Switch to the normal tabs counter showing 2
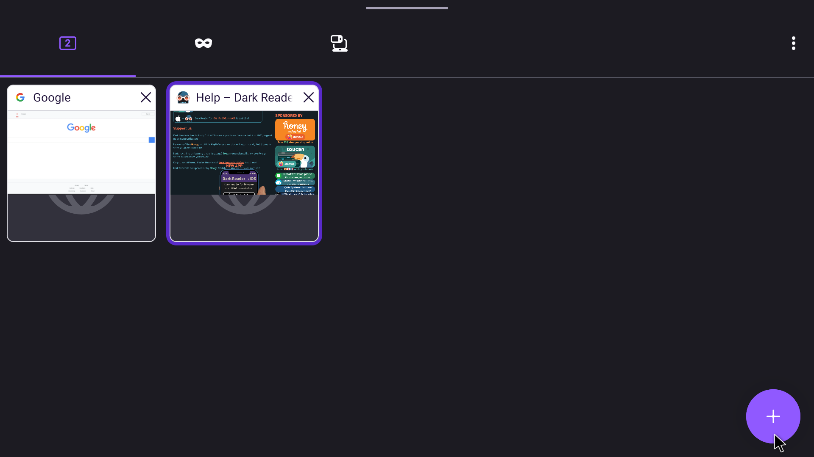The width and height of the screenshot is (814, 457). coord(68,43)
